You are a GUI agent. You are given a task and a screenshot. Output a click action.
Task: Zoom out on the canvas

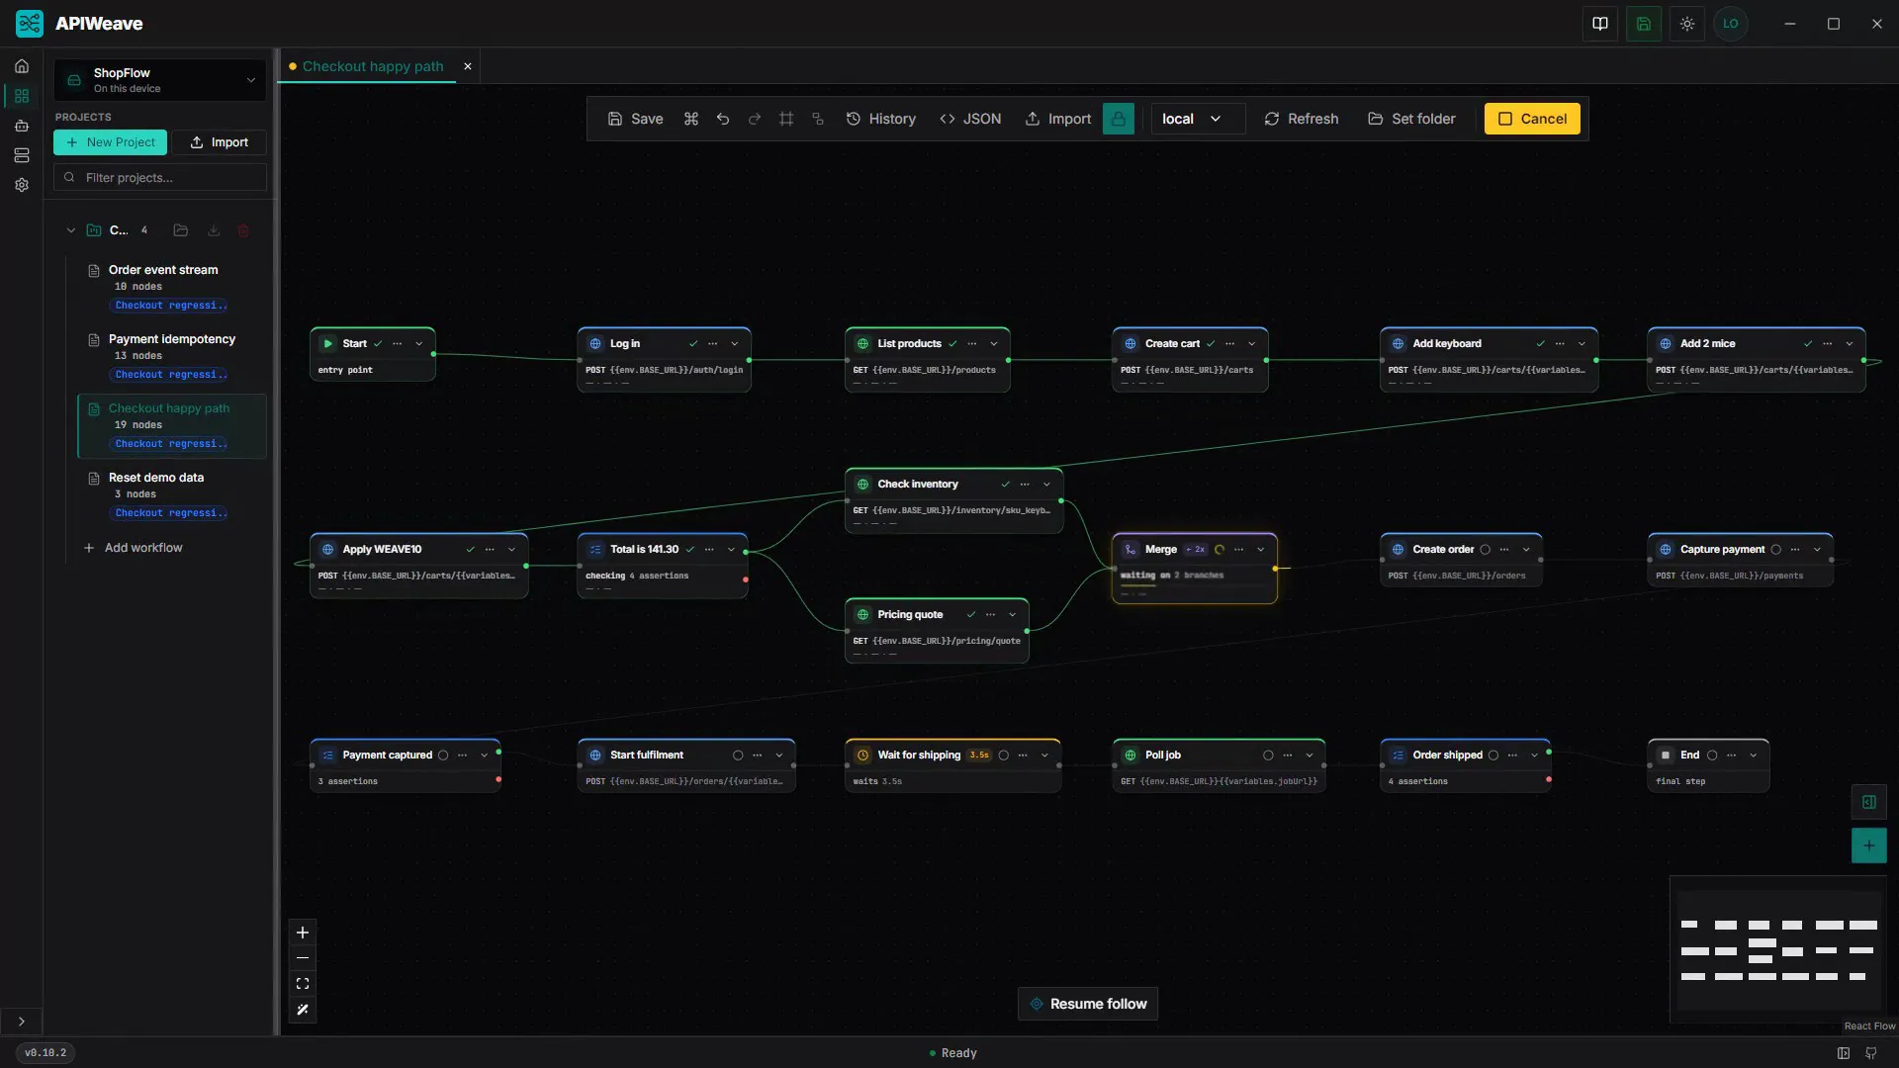click(x=303, y=958)
